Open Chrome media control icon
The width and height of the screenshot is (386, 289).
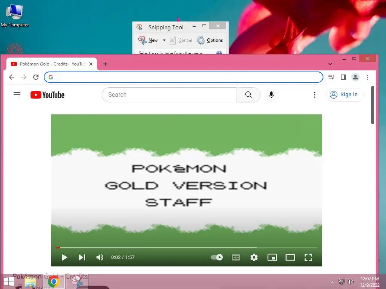click(x=331, y=77)
